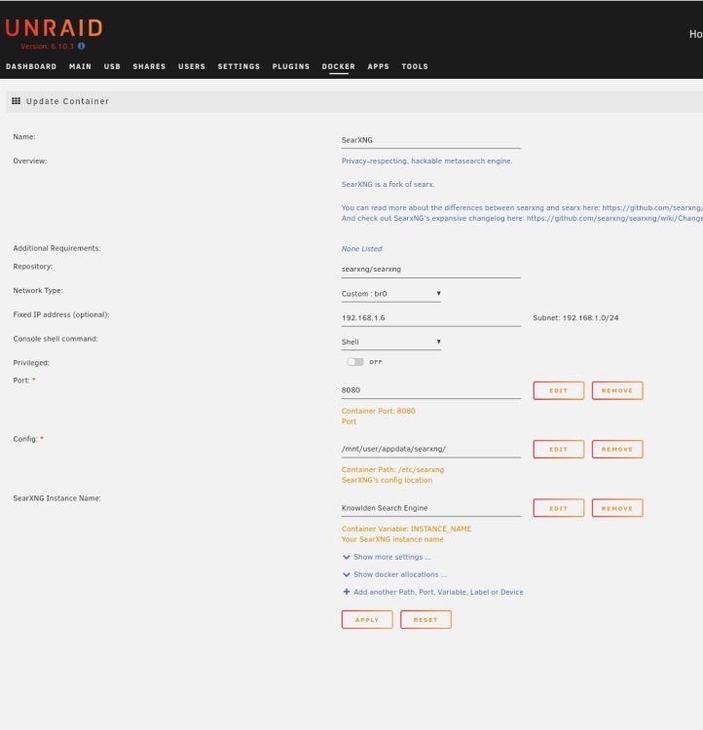Image resolution: width=703 pixels, height=730 pixels.
Task: Remove the SearXNG Instance Name variable
Action: (x=617, y=508)
